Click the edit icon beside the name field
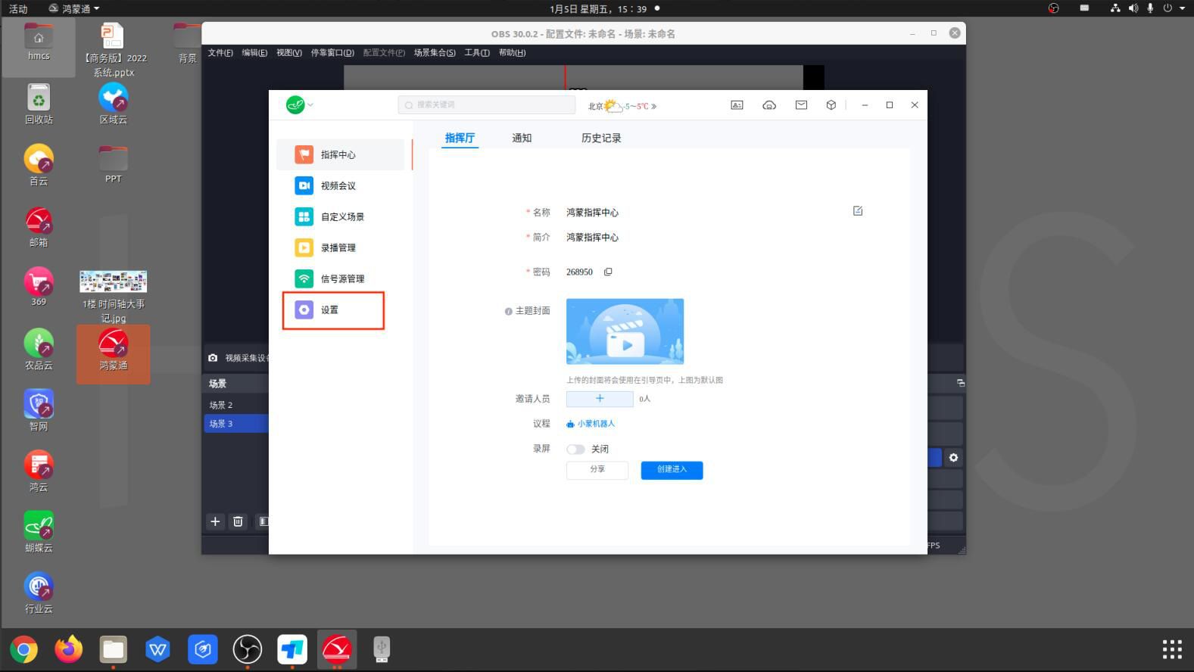 857,211
